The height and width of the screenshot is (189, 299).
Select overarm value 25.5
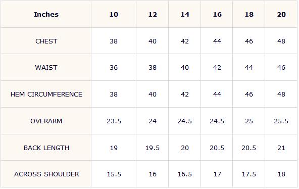(x=281, y=121)
